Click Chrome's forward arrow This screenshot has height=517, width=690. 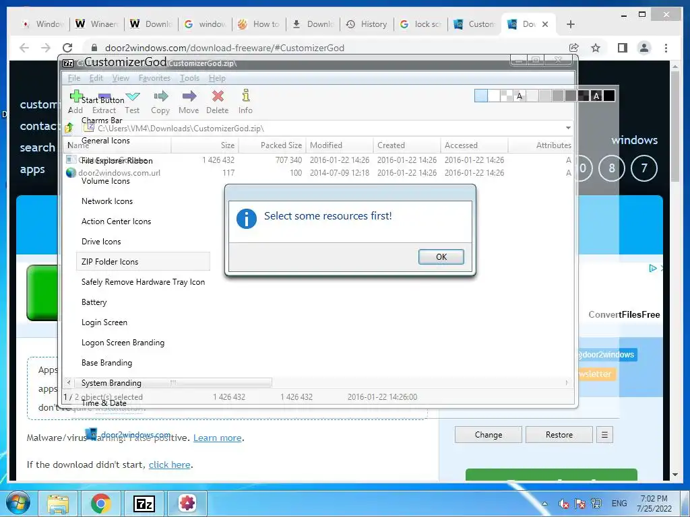(x=46, y=48)
